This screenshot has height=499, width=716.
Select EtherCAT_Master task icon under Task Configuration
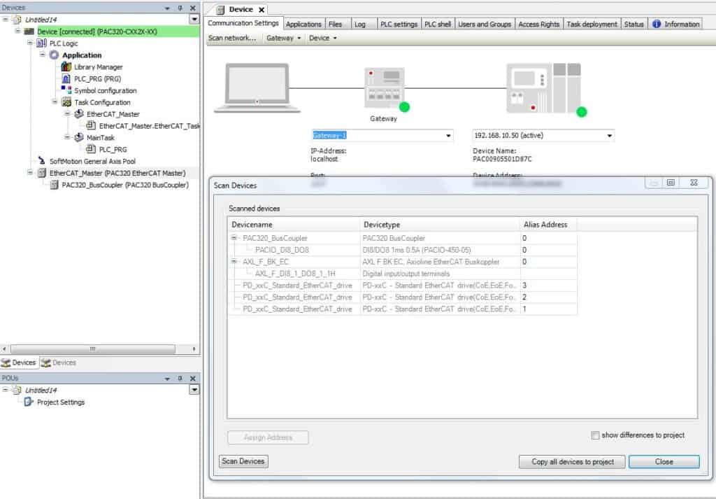click(79, 114)
